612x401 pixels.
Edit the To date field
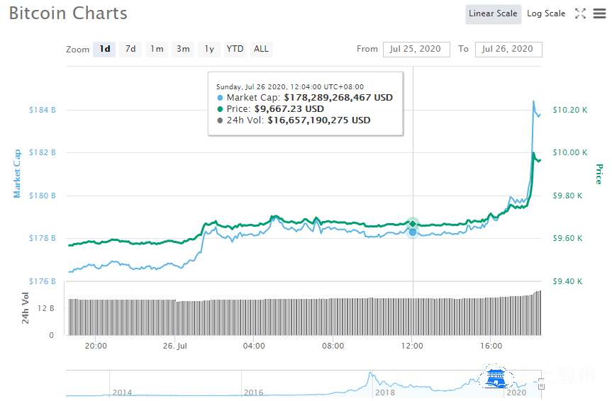[508, 49]
